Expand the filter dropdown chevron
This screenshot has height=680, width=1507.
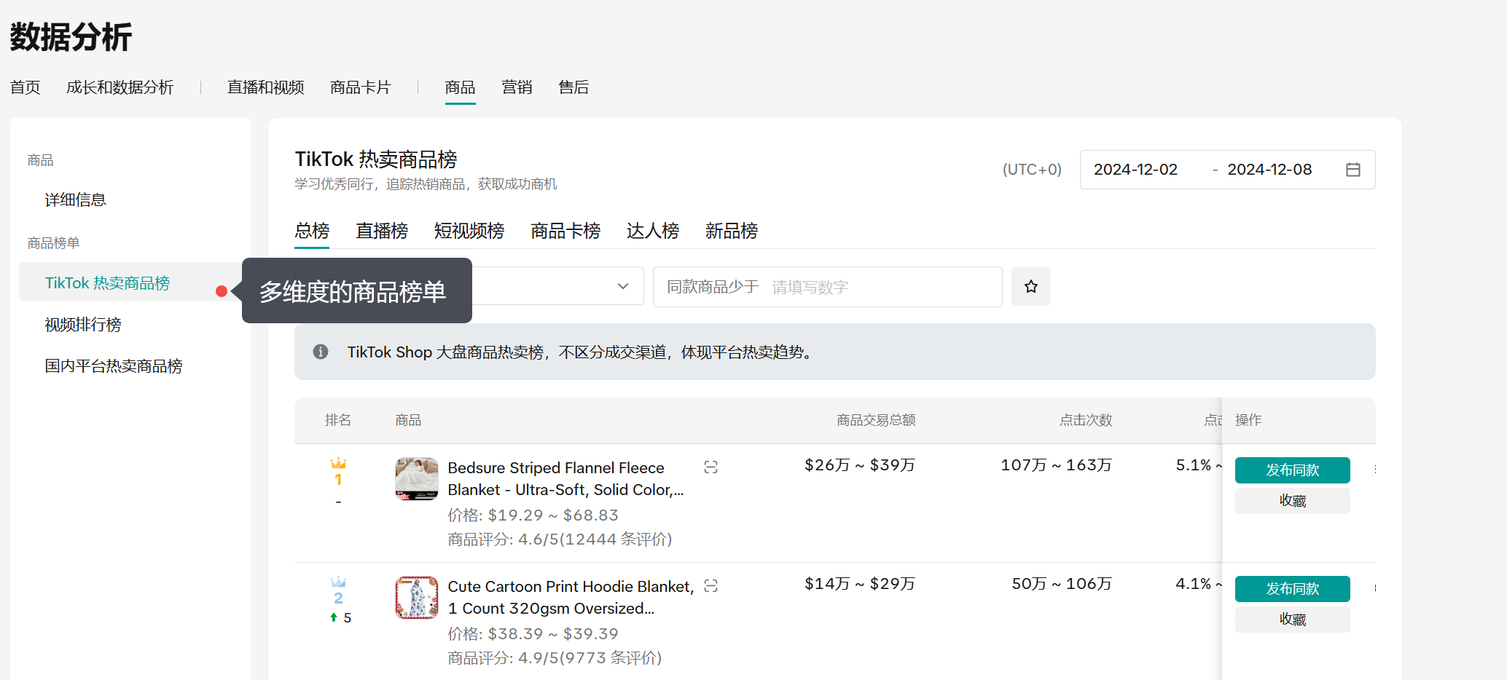coord(622,287)
